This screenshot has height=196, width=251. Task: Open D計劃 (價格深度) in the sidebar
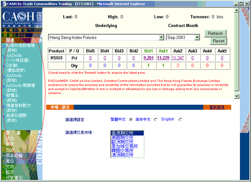pos(15,68)
